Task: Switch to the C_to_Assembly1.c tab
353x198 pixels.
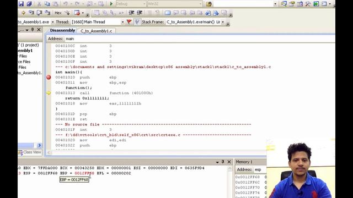Action: [97, 31]
